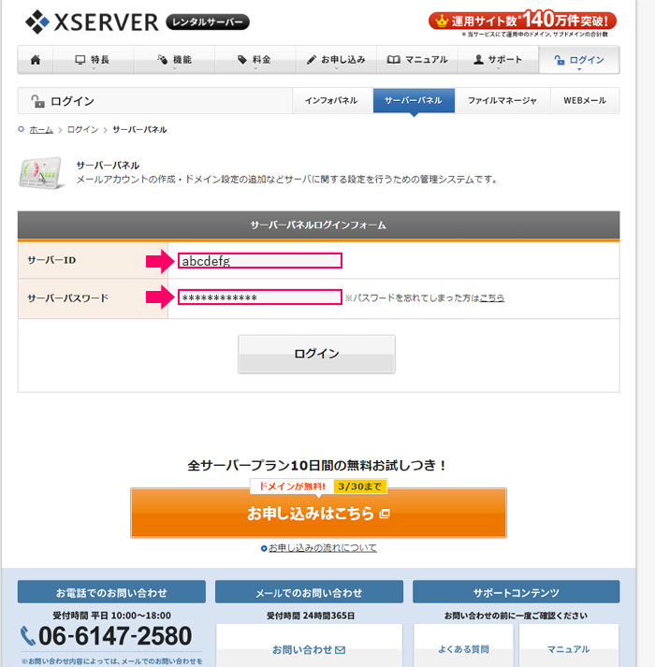655x667 pixels.
Task: Switch to the WEBメール tab
Action: [585, 100]
